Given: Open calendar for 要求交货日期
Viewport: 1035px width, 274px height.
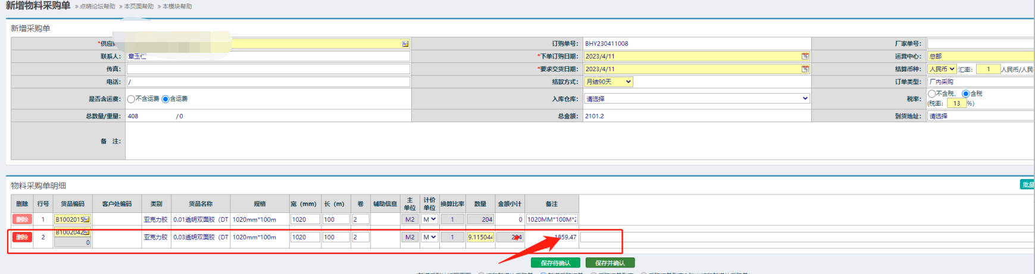Looking at the screenshot, I should (805, 69).
